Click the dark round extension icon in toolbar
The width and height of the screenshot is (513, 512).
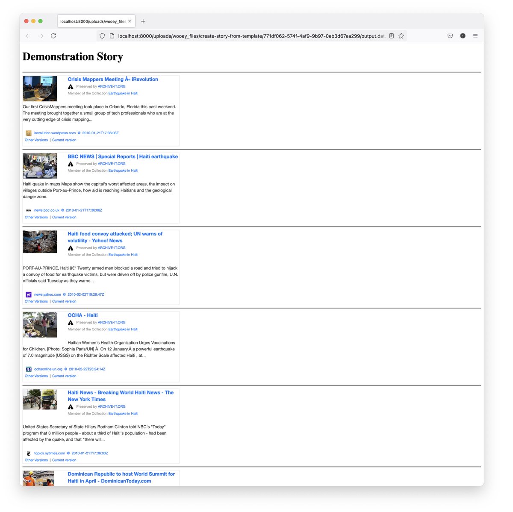[463, 36]
